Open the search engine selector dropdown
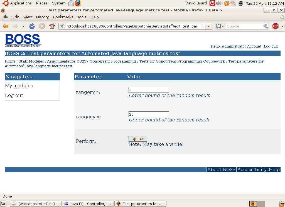Viewport: 285px width, 207px height. (220, 26)
